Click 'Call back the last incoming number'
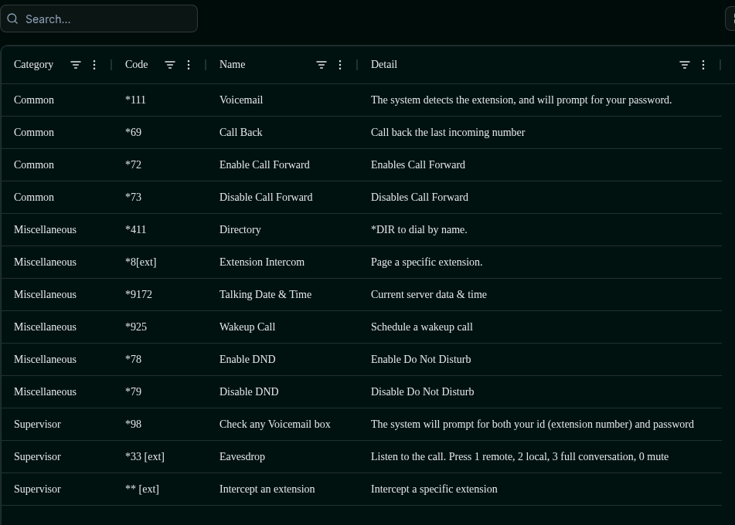 click(447, 132)
